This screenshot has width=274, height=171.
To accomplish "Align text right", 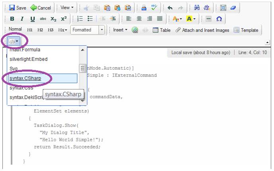I will coord(149,19).
